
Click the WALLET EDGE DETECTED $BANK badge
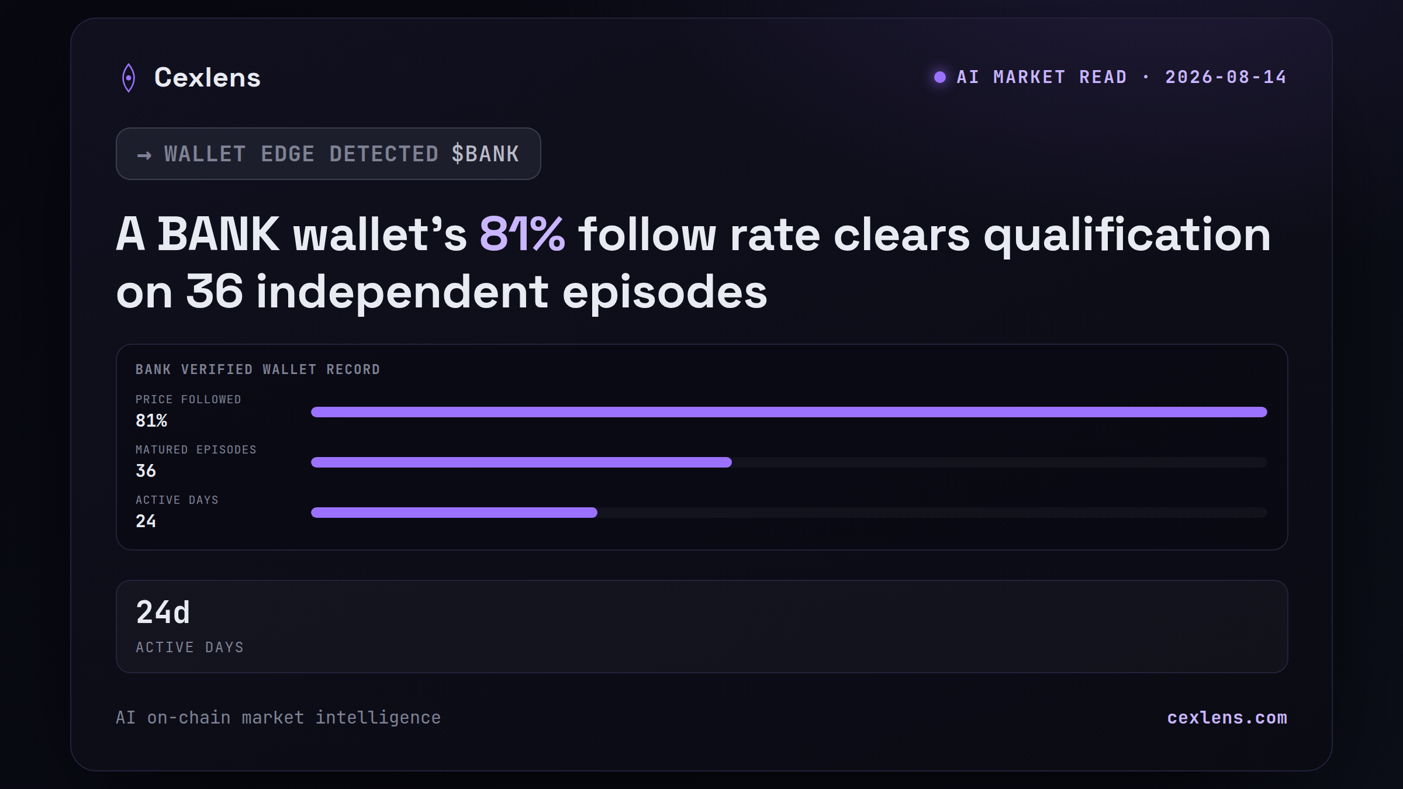329,154
